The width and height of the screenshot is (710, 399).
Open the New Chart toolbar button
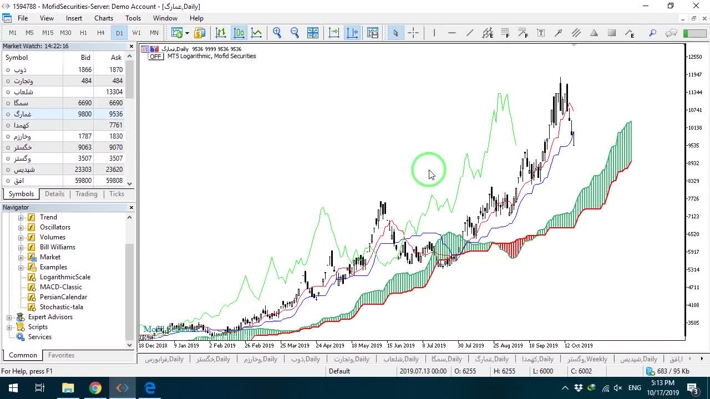point(177,33)
